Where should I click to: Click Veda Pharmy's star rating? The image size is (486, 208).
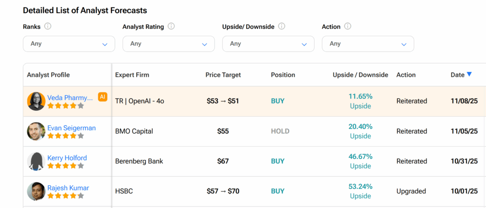click(x=65, y=106)
